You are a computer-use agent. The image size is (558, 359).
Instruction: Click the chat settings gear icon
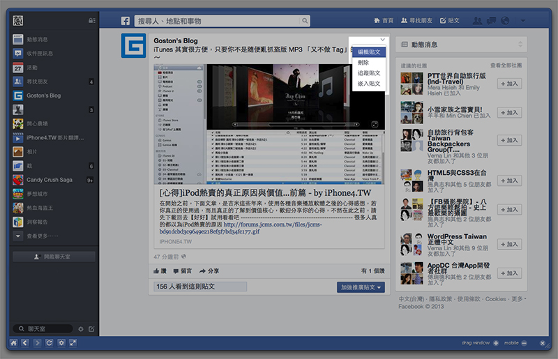tap(81, 329)
